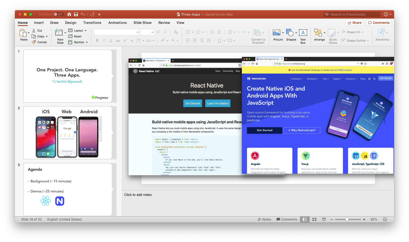Click Convert to SmartArt
The image size is (409, 242).
(x=258, y=37)
